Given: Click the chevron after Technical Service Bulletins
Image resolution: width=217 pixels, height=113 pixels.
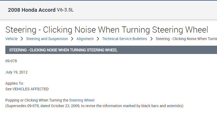Looking at the screenshot, I should click(x=151, y=39).
